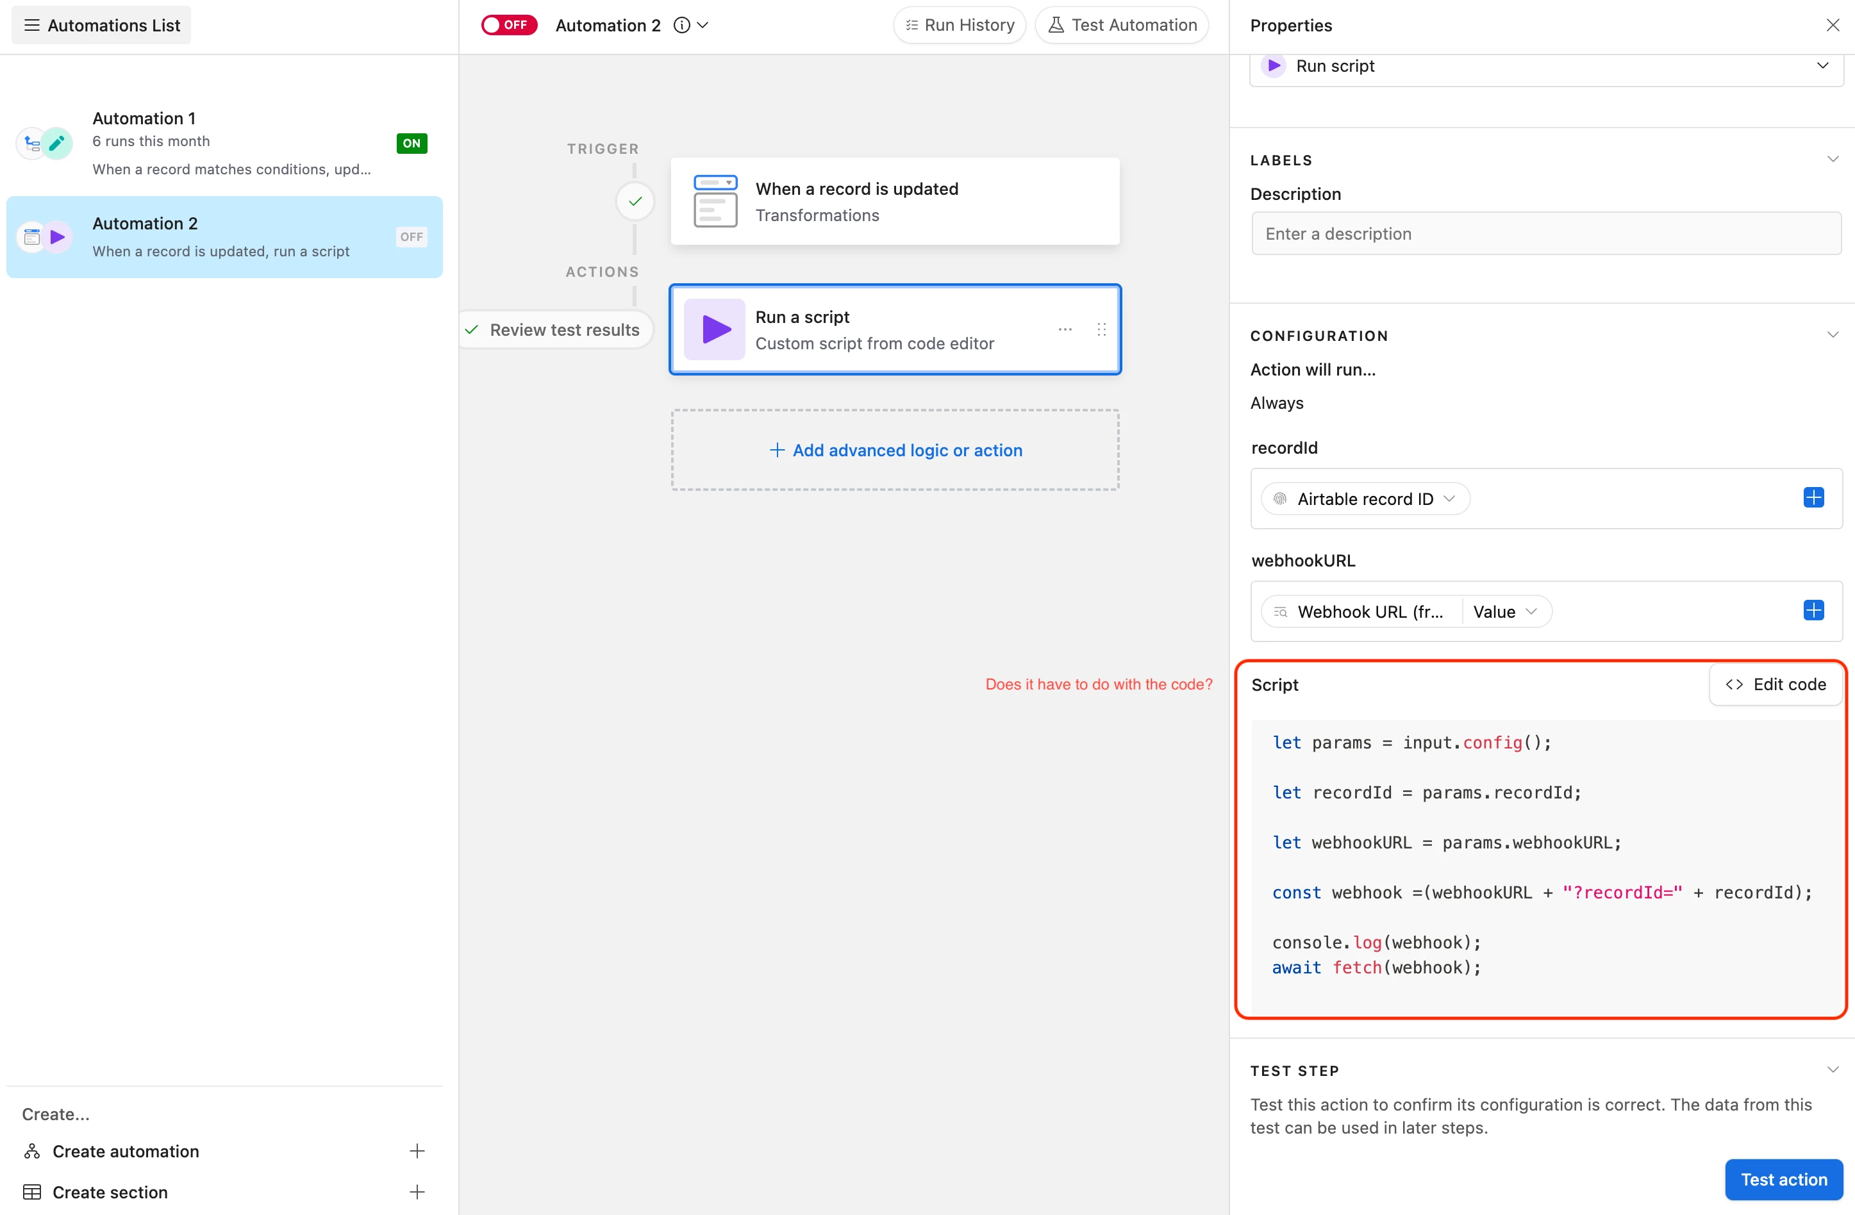Click the drag handle on Run a script action
The image size is (1855, 1215).
tap(1101, 329)
